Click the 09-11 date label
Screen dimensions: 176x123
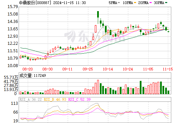point(67,69)
